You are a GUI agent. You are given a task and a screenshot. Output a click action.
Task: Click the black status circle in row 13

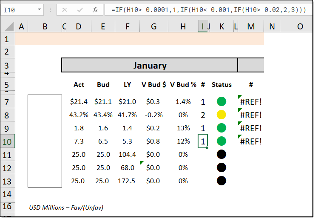tap(221, 181)
